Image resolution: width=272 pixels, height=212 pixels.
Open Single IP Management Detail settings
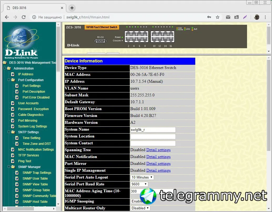[158, 170]
